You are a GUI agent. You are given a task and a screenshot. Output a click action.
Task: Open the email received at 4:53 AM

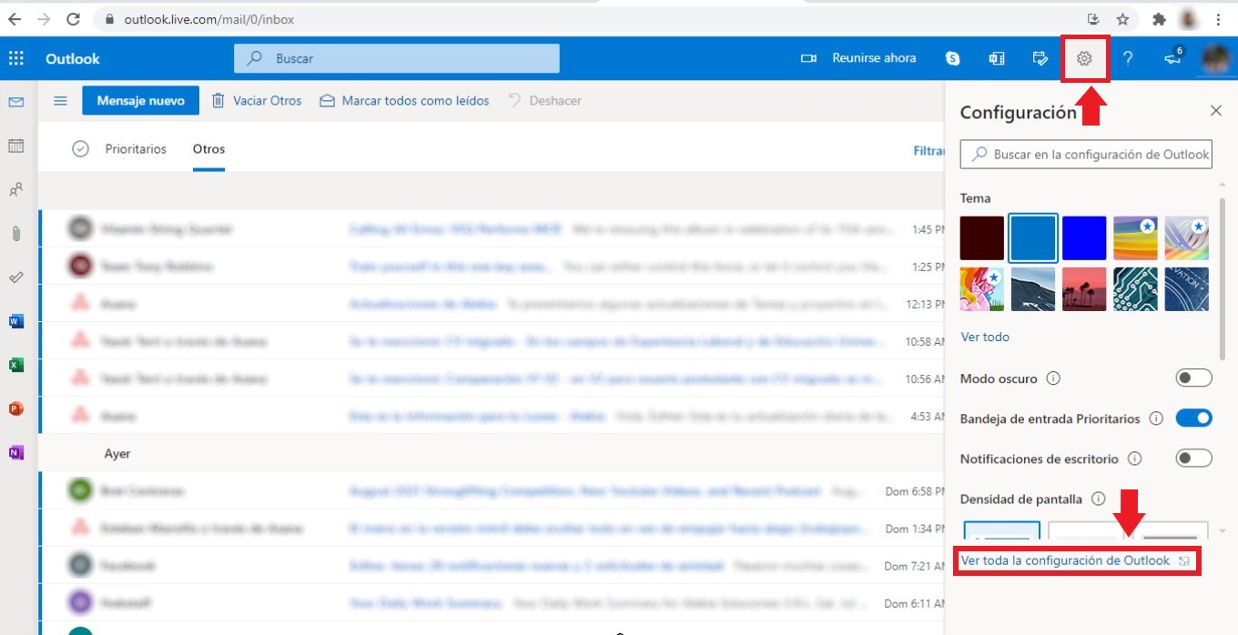coord(492,416)
